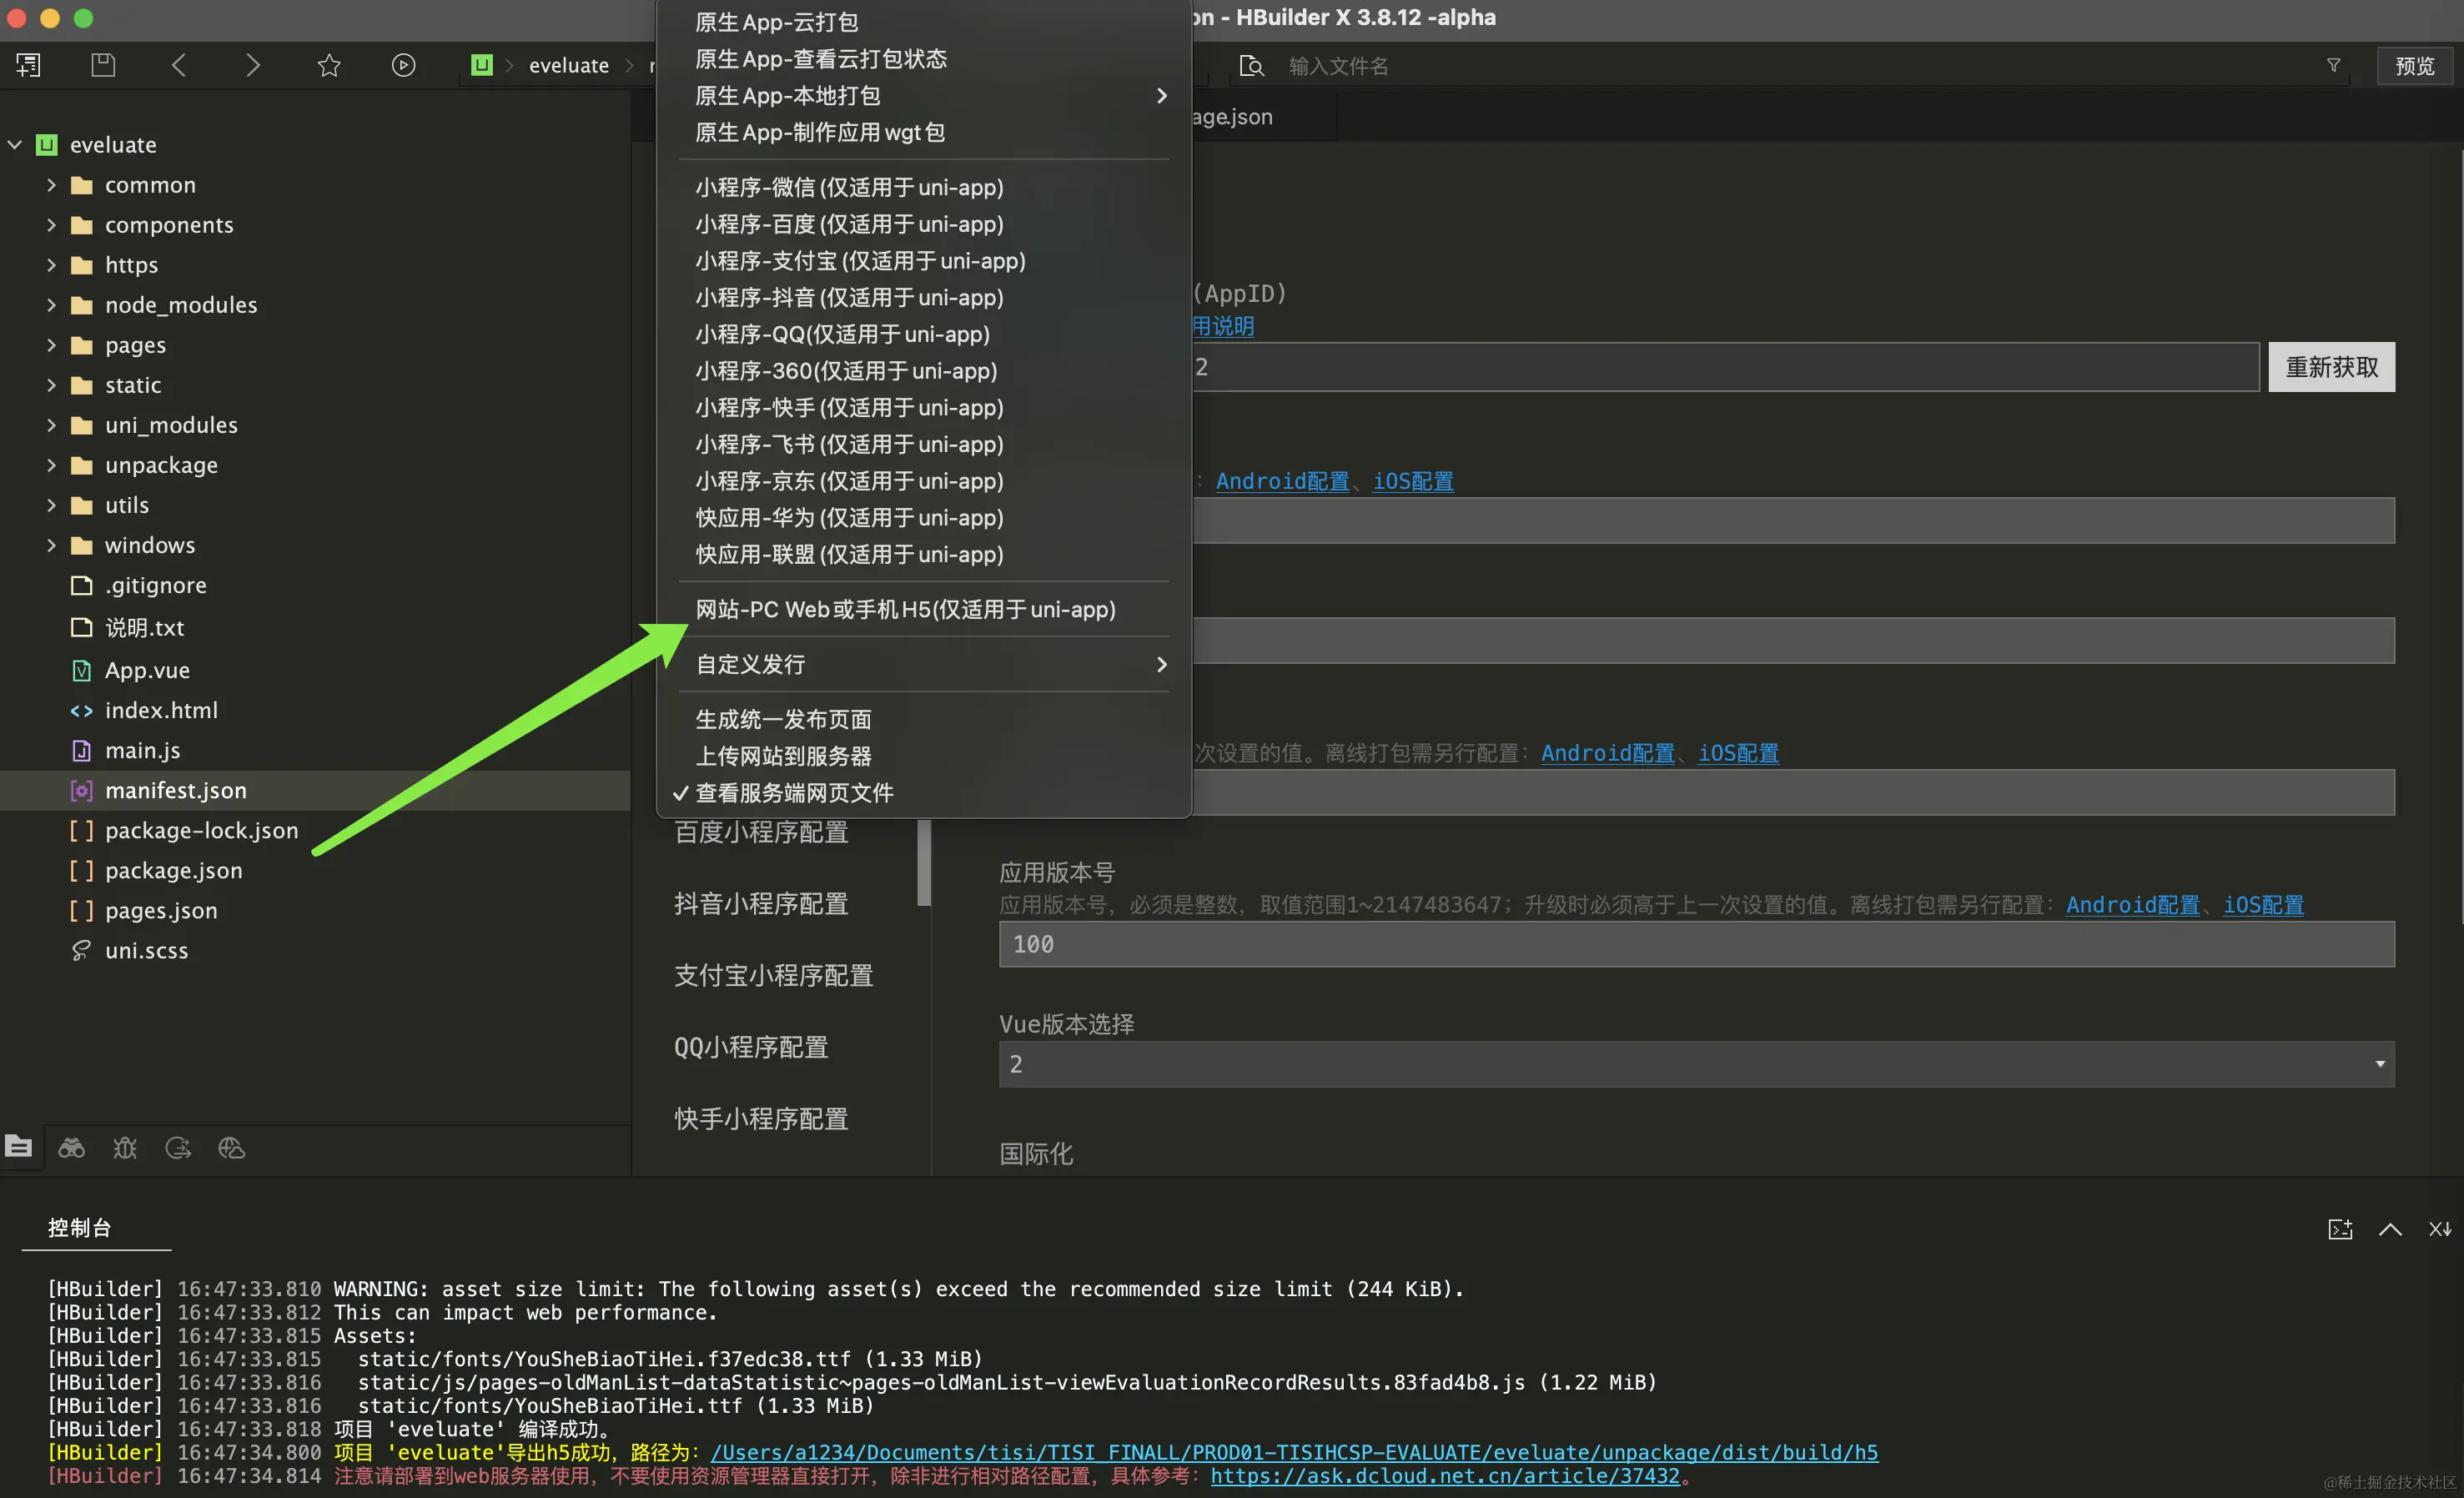Expand the 原生App-本地打包 submenu arrow
The width and height of the screenshot is (2464, 1498).
1161,96
